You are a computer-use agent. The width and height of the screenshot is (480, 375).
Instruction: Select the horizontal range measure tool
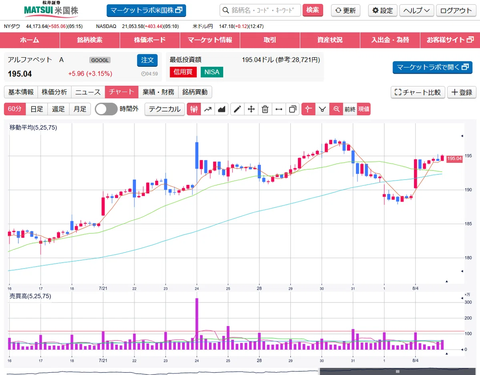[x=279, y=109]
